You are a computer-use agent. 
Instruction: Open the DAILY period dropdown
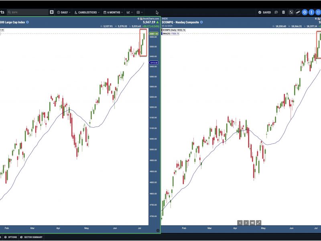pos(64,12)
